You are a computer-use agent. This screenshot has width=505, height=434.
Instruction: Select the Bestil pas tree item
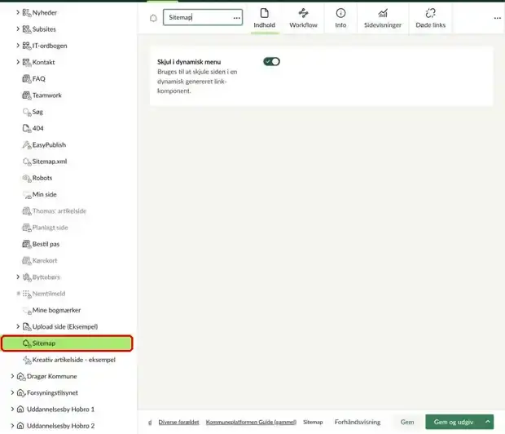(46, 244)
